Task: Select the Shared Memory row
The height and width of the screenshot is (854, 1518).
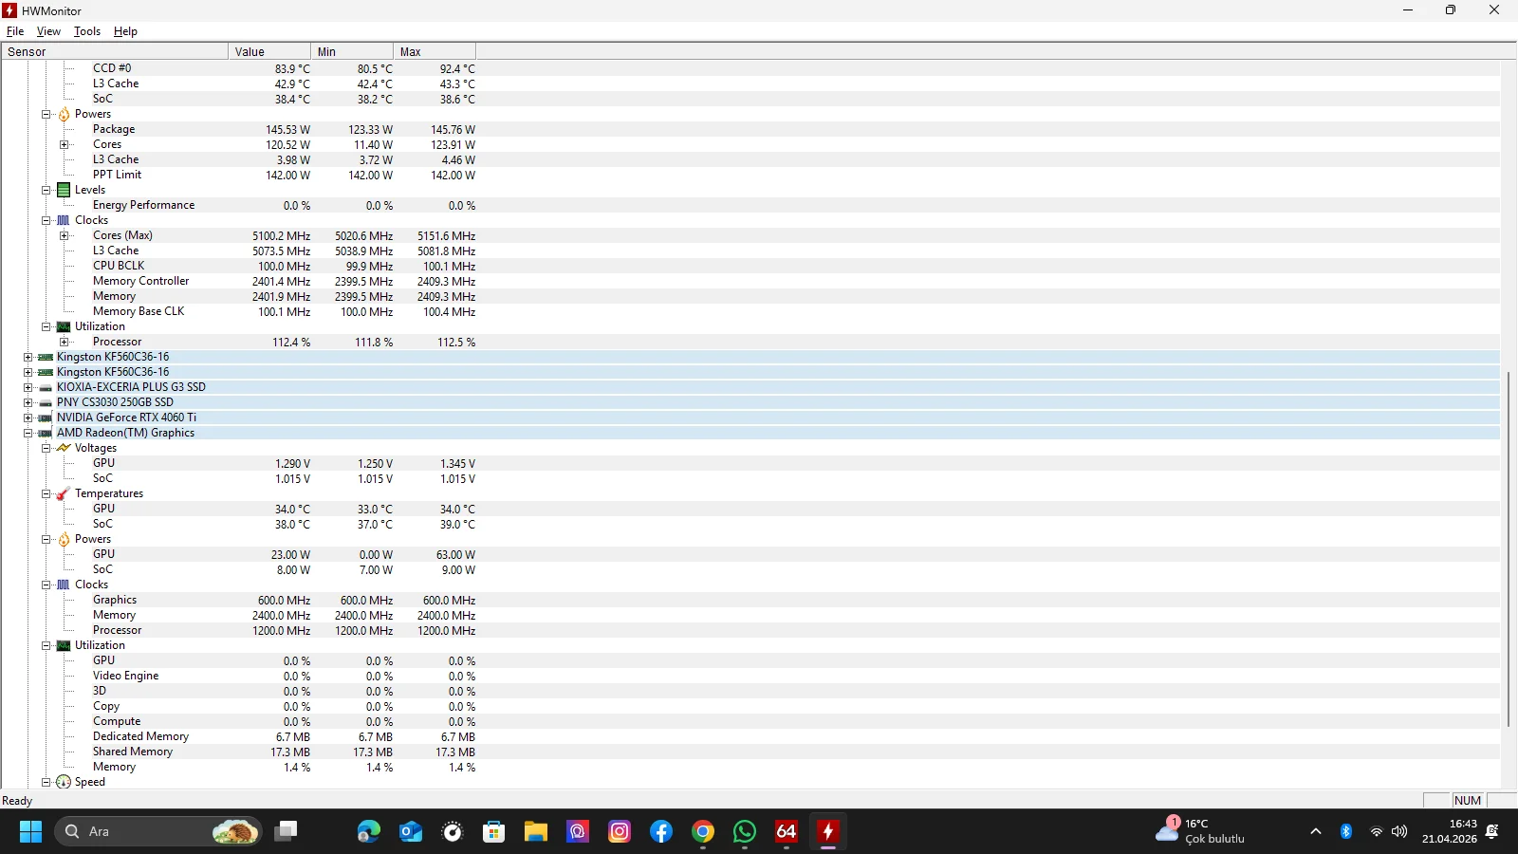Action: pyautogui.click(x=750, y=752)
